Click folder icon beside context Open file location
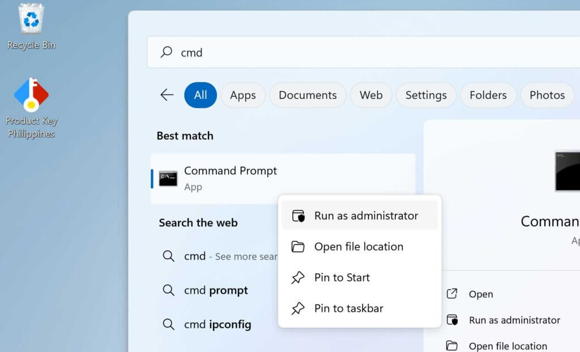 pyautogui.click(x=298, y=247)
